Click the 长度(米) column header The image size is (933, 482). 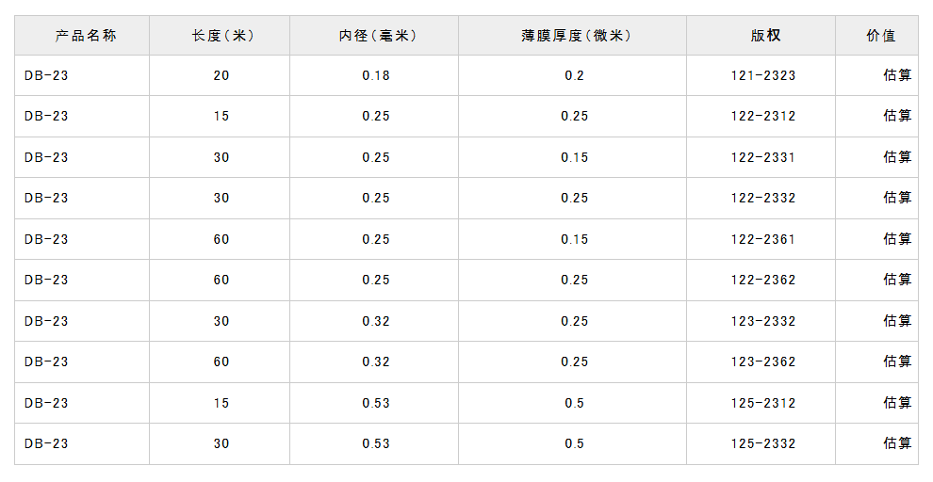[x=221, y=36]
